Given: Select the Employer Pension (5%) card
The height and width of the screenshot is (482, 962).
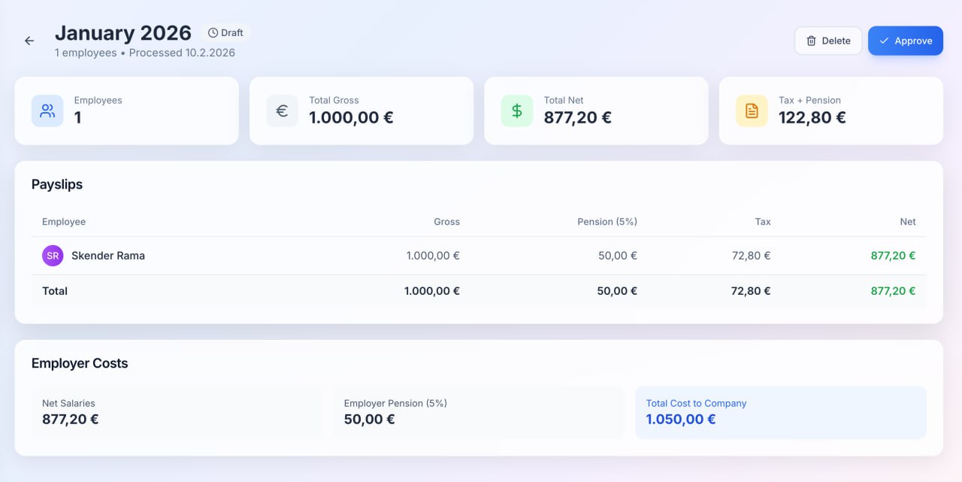Looking at the screenshot, I should pos(479,413).
